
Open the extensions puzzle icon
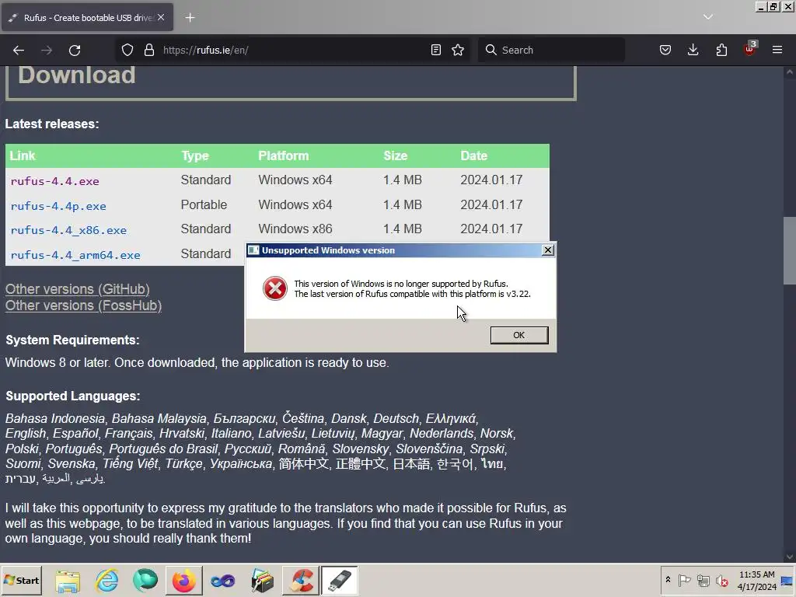pos(721,50)
